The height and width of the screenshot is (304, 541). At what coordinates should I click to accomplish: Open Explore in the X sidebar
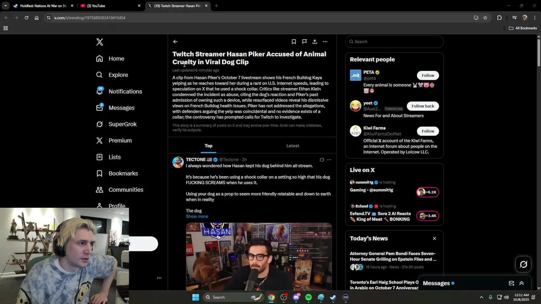pyautogui.click(x=112, y=75)
